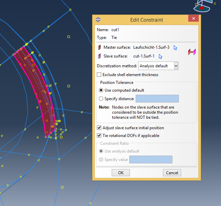This screenshot has width=221, height=206.
Task: Toggle Adjust slave surface initial position
Action: point(99,128)
